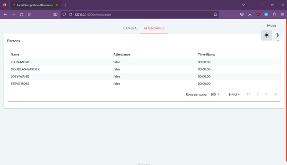Switch to the CAMERA tab

coord(130,28)
